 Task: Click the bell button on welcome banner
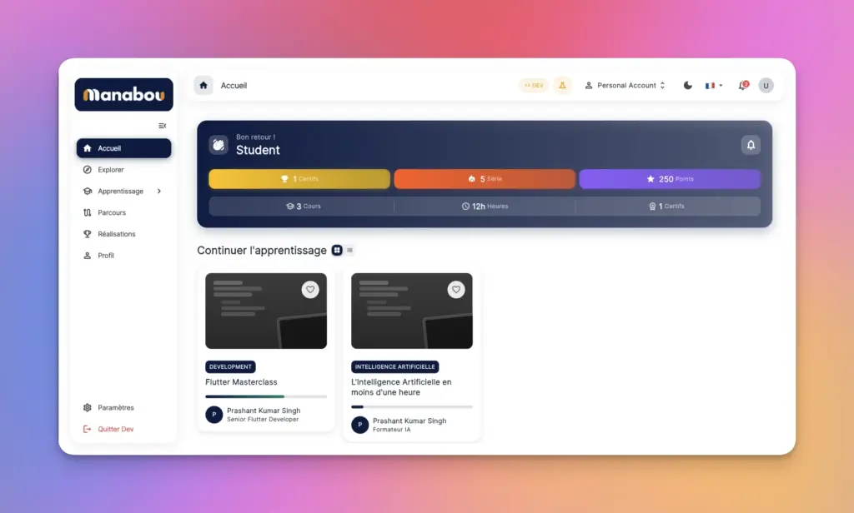751,145
